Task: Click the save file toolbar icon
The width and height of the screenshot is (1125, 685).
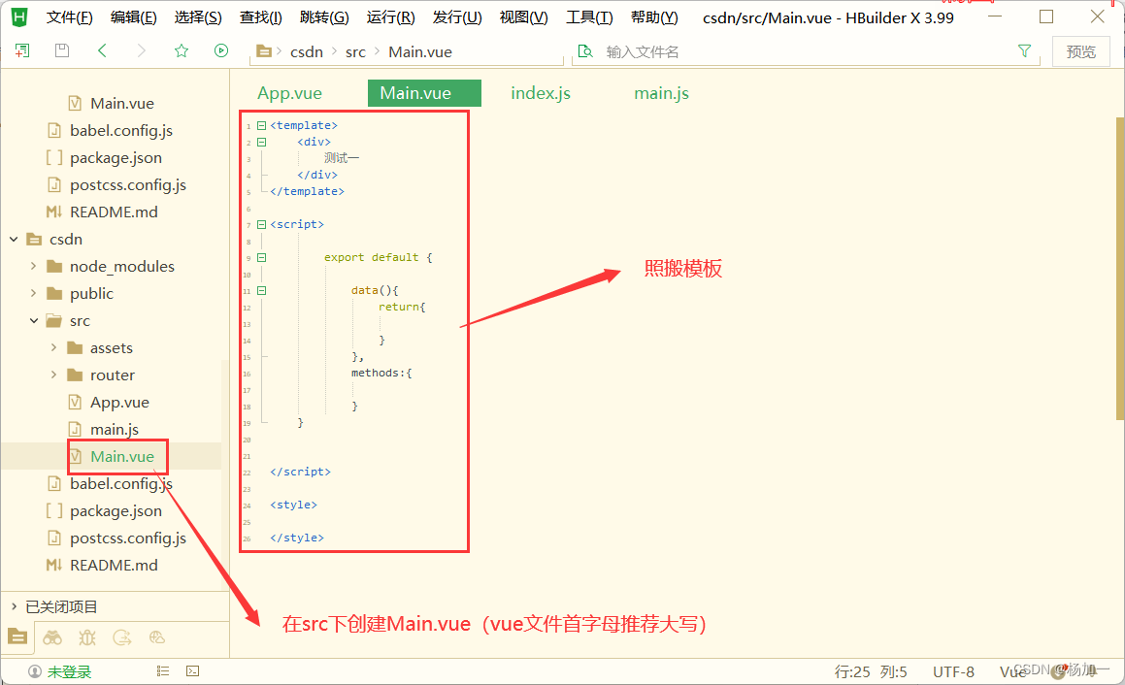Action: pos(62,50)
